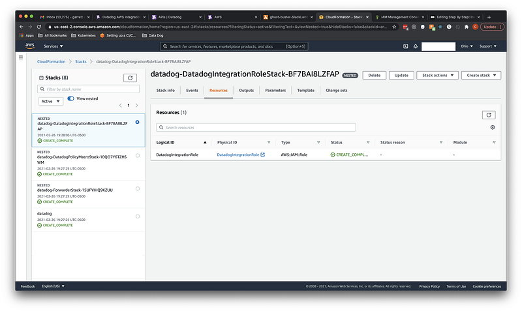522x311 pixels.
Task: Open the Feedback link in footer
Action: point(27,286)
